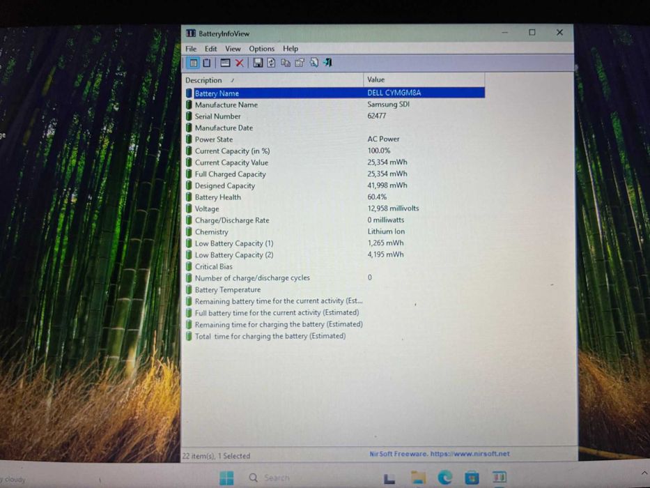Open the Task View taskbar icon
Viewport: 650px width, 488px height.
coord(389,478)
